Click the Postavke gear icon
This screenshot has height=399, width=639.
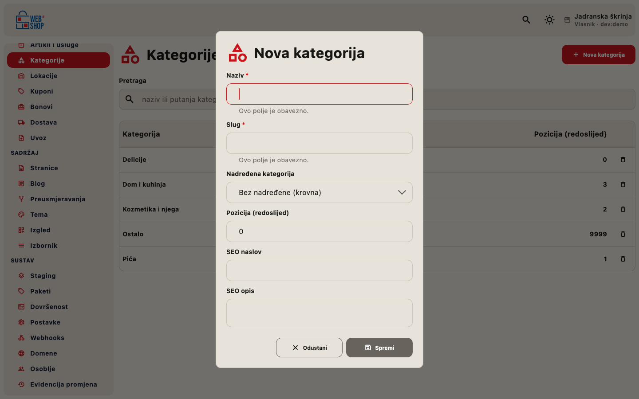(21, 322)
